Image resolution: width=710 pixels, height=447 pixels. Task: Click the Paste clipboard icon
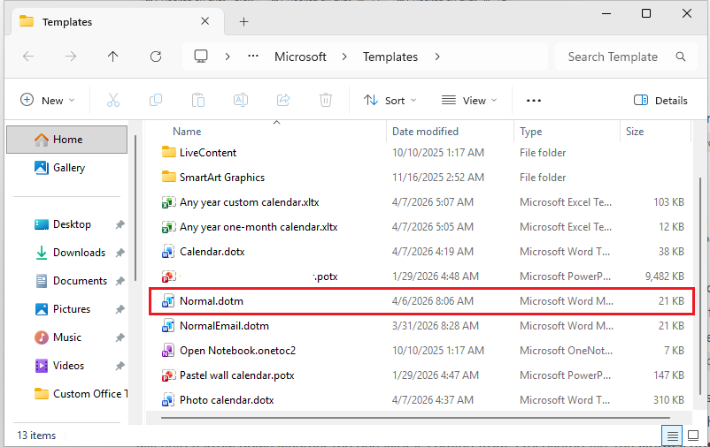coord(198,100)
